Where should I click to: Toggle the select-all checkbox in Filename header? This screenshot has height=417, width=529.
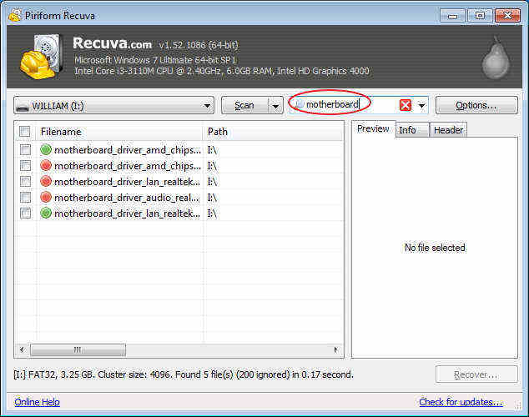tap(25, 132)
